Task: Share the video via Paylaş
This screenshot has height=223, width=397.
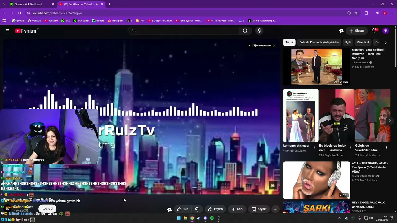Action: (x=215, y=209)
